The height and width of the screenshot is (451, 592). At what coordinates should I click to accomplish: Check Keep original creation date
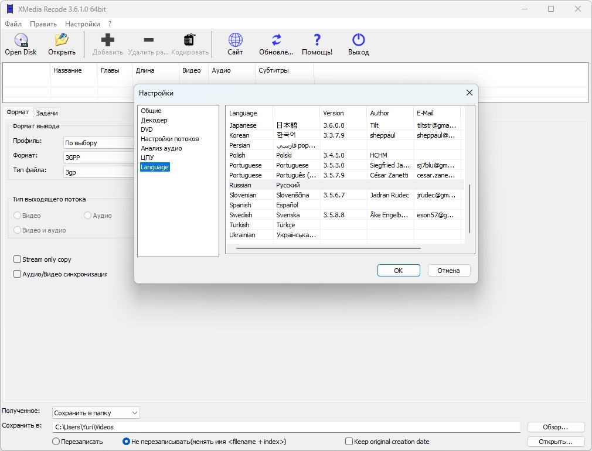tap(349, 442)
